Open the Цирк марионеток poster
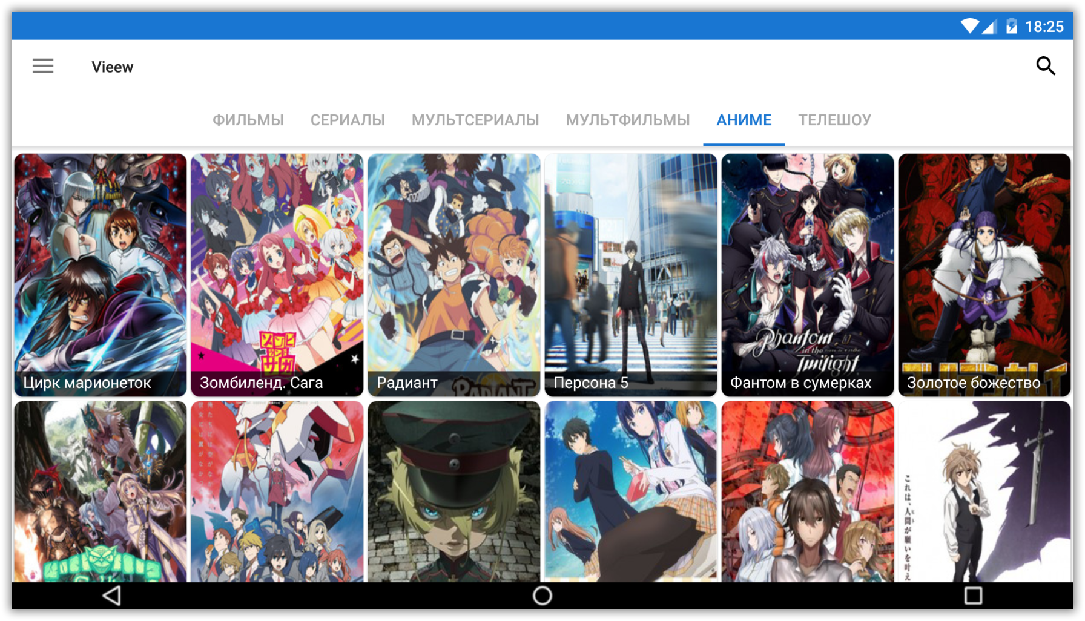1085x621 pixels. pos(101,275)
